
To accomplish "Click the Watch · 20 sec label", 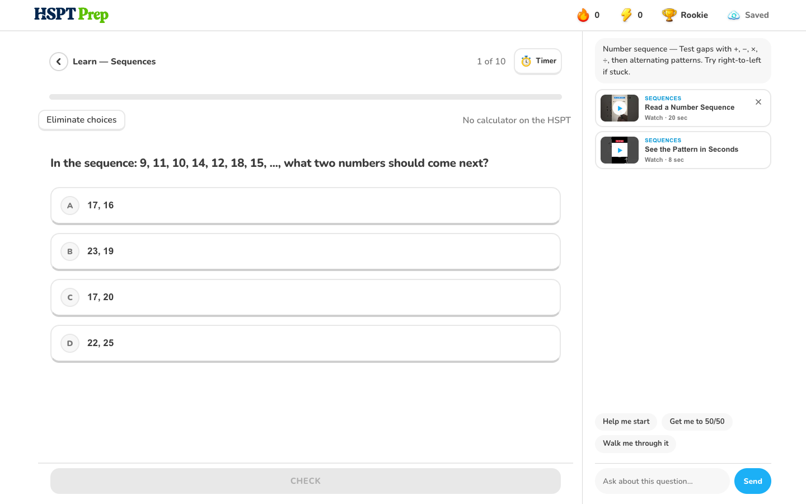I will [666, 118].
